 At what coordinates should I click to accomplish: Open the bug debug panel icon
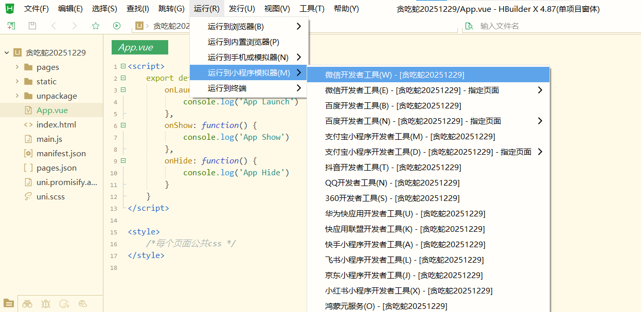46,304
